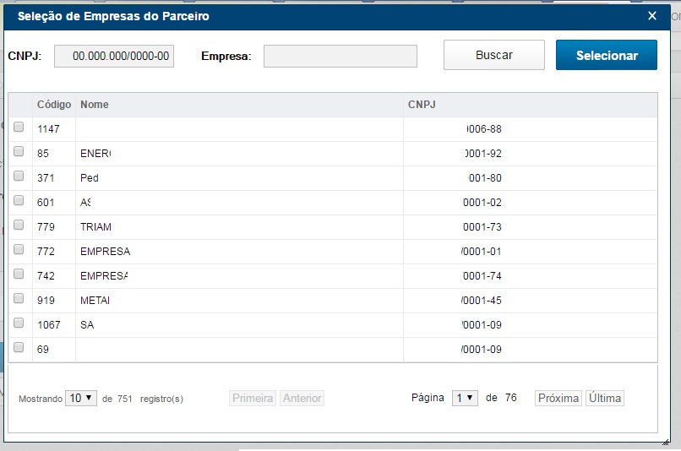Click the CNPJ column header
681x451 pixels.
coord(421,105)
